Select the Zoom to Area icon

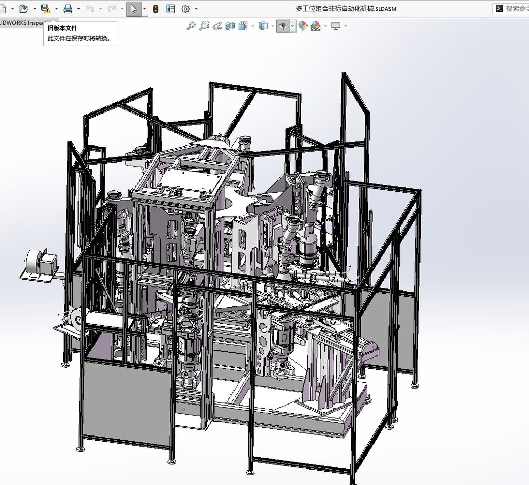(x=204, y=26)
